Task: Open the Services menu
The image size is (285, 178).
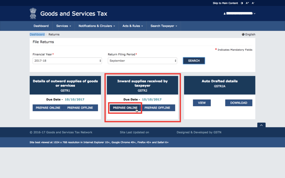Action: [63, 26]
